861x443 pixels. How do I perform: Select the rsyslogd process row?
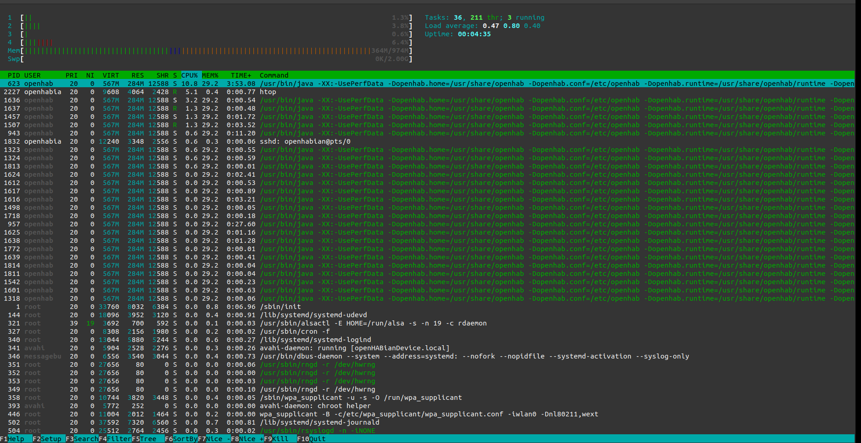click(x=427, y=431)
